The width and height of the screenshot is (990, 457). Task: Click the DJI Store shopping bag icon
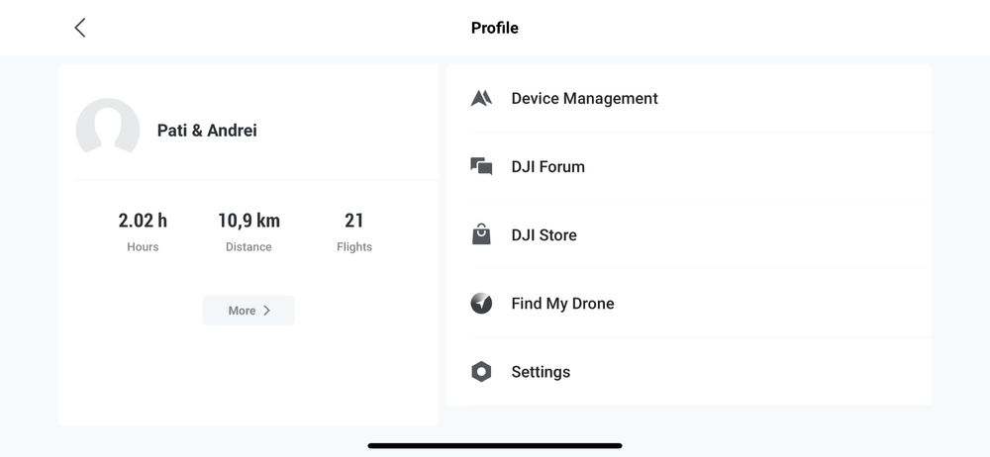click(481, 234)
